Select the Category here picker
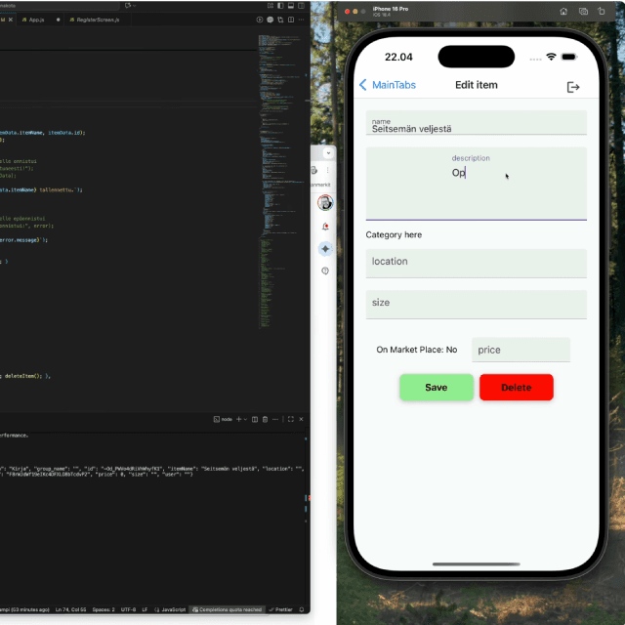Screen dimensions: 625x625 coord(395,235)
